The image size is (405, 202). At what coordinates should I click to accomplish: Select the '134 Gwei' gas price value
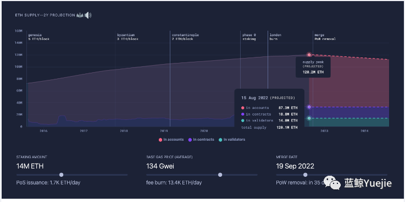[x=160, y=166]
